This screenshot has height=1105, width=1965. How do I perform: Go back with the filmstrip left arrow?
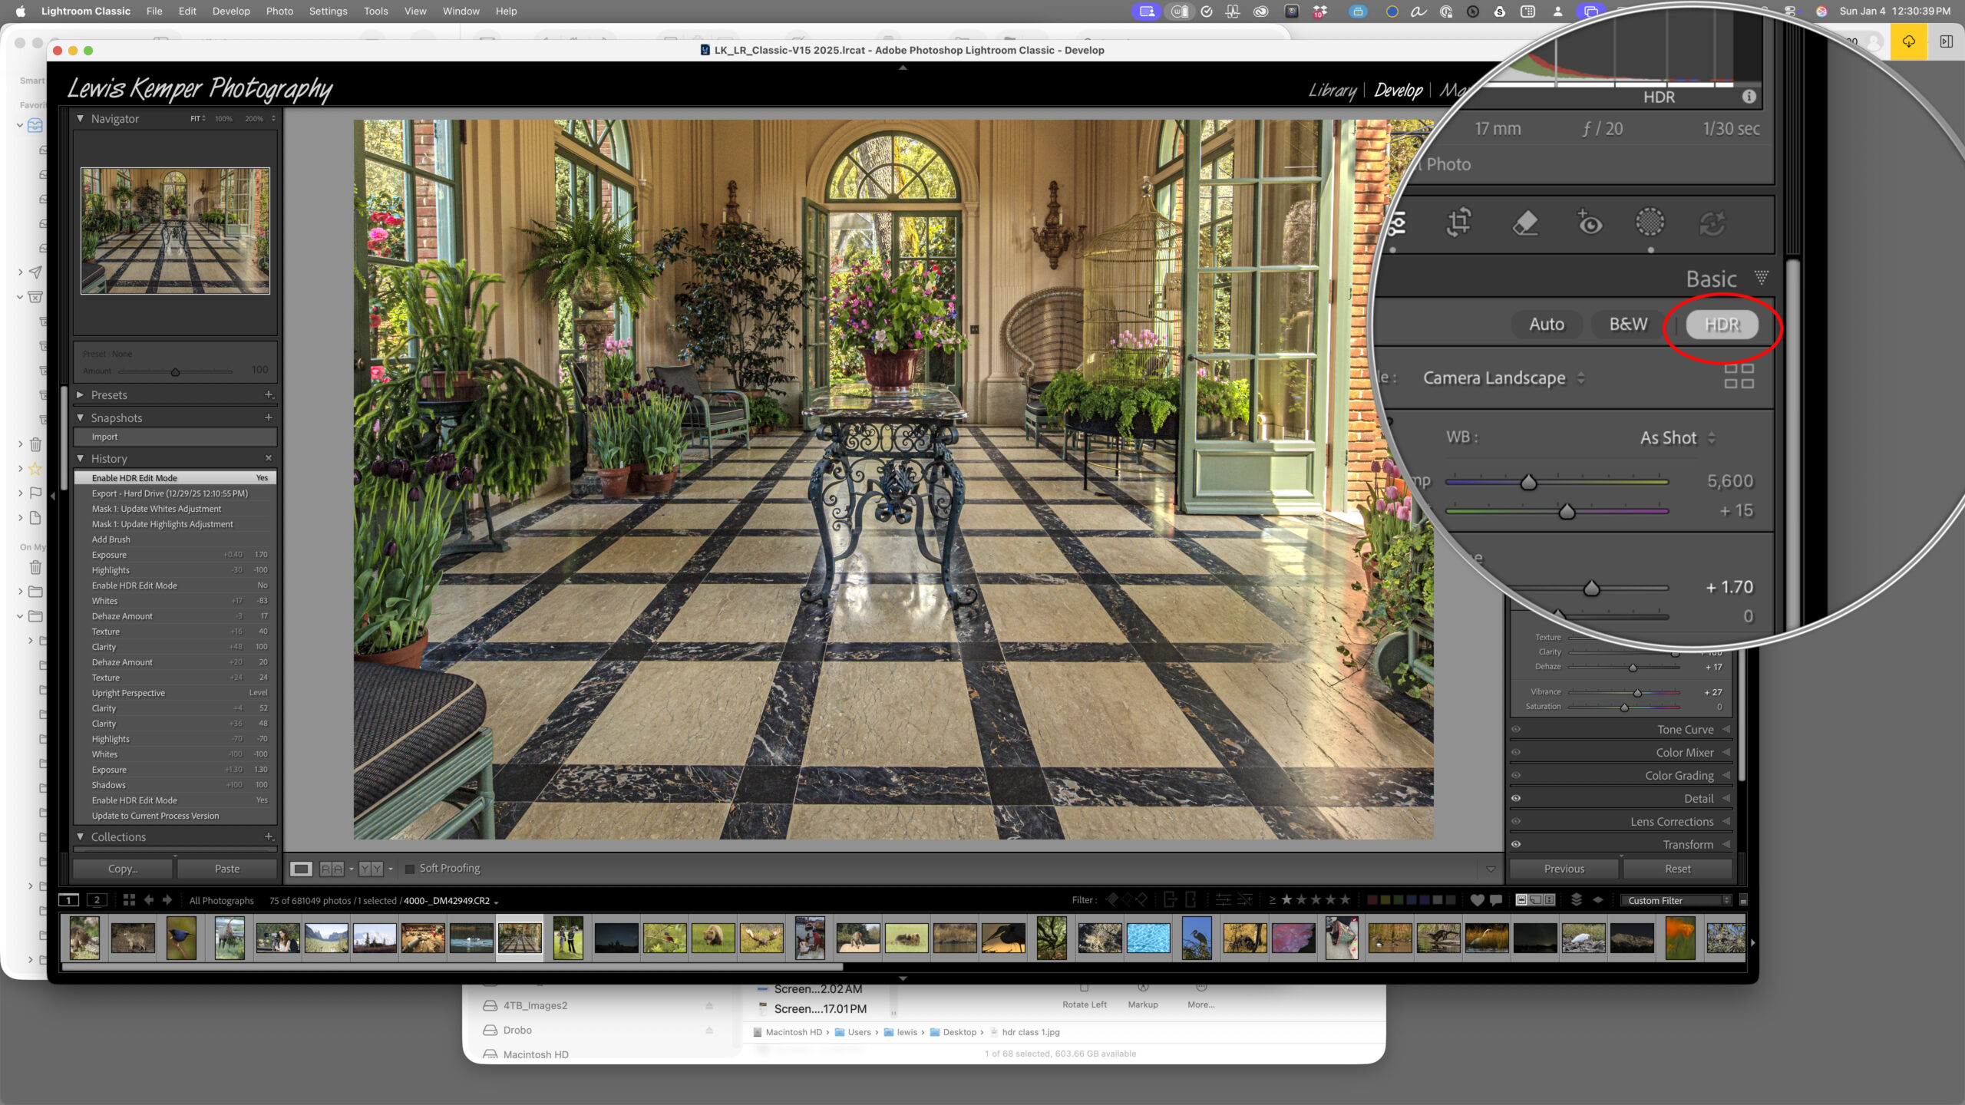[x=149, y=900]
